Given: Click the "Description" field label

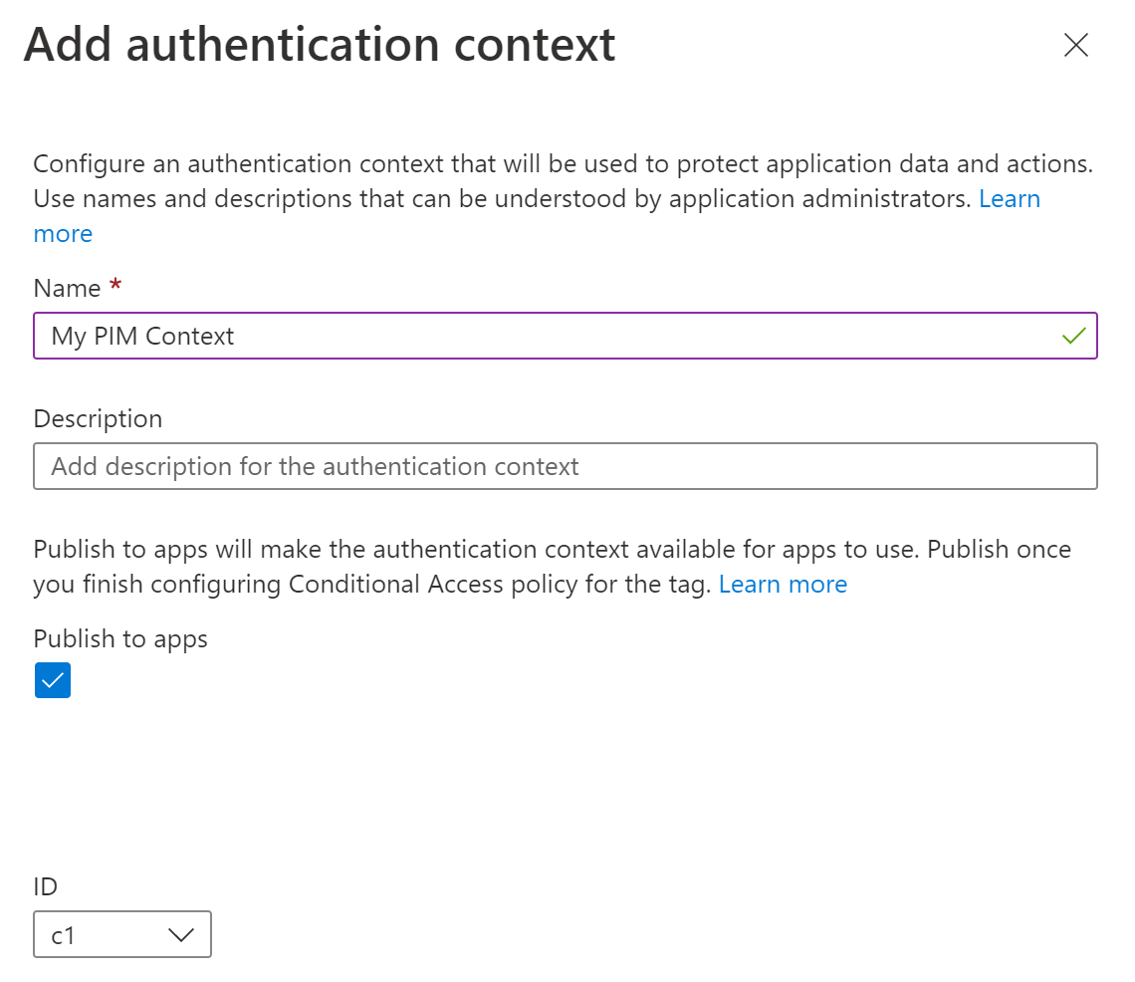Looking at the screenshot, I should pyautogui.click(x=98, y=419).
